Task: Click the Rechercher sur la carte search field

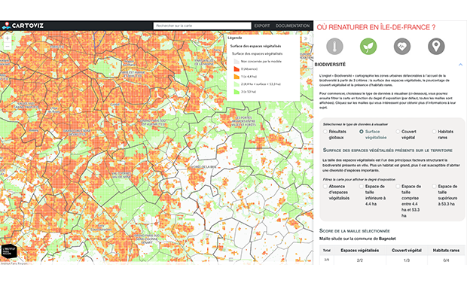Action: 202,26
